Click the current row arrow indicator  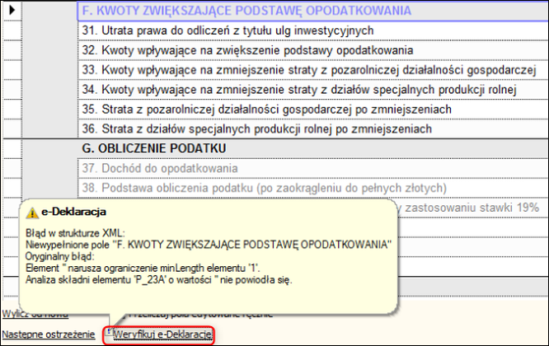point(12,10)
